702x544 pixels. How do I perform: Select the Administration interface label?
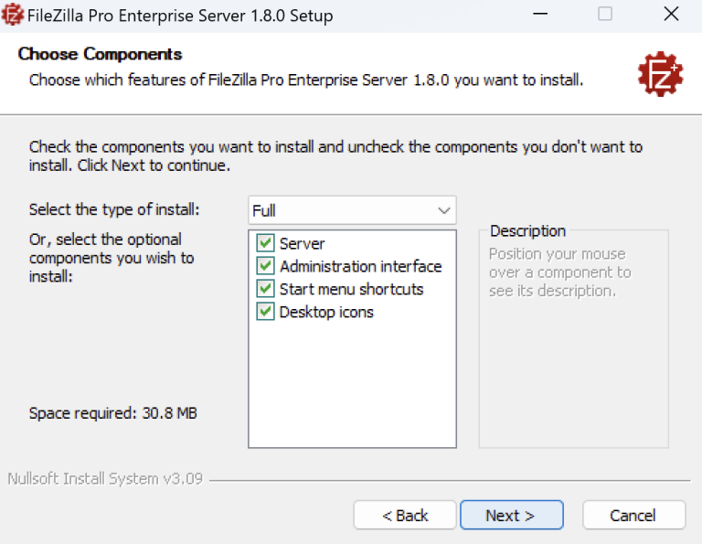click(x=360, y=266)
